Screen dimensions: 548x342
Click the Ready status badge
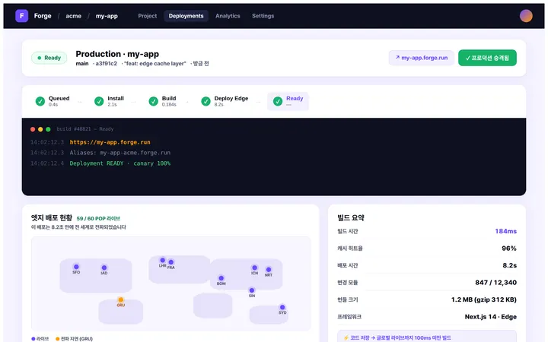tap(49, 58)
